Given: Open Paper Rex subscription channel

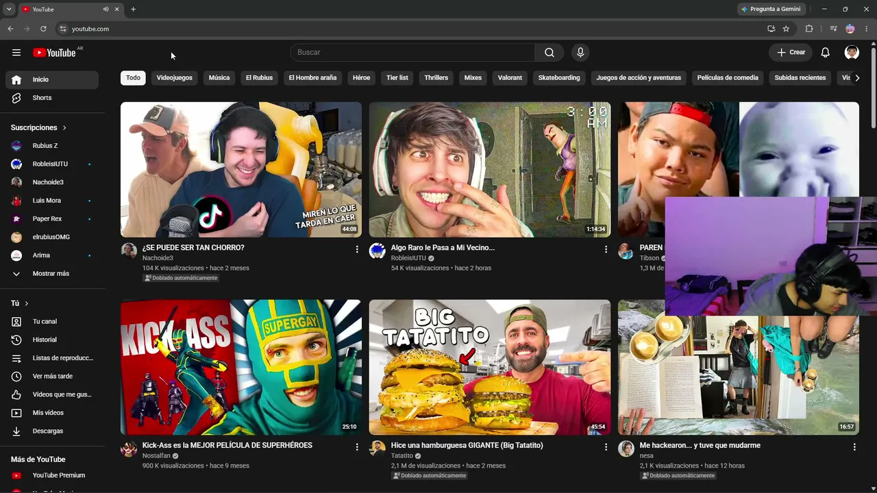Looking at the screenshot, I should (52, 219).
